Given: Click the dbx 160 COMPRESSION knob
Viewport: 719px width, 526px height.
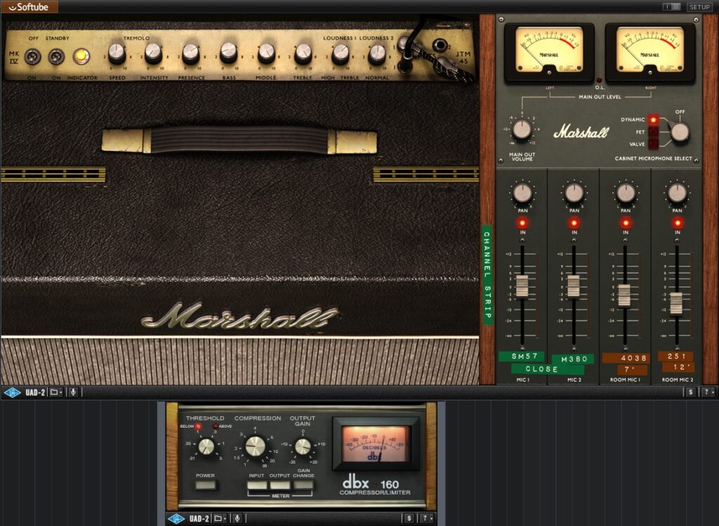Looking at the screenshot, I should (256, 446).
